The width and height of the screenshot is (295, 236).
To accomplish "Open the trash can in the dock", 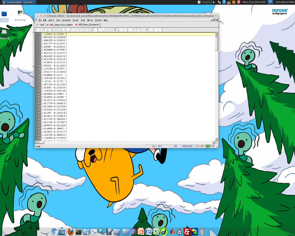I will pyautogui.click(x=202, y=232).
